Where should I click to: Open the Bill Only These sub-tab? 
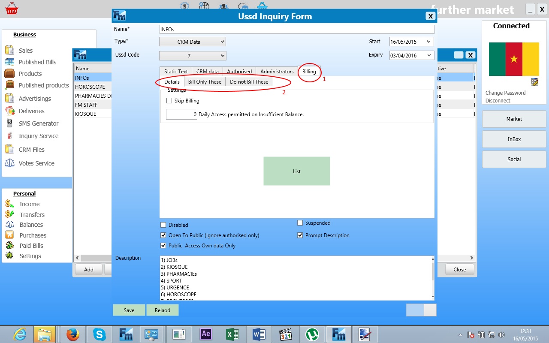[205, 82]
